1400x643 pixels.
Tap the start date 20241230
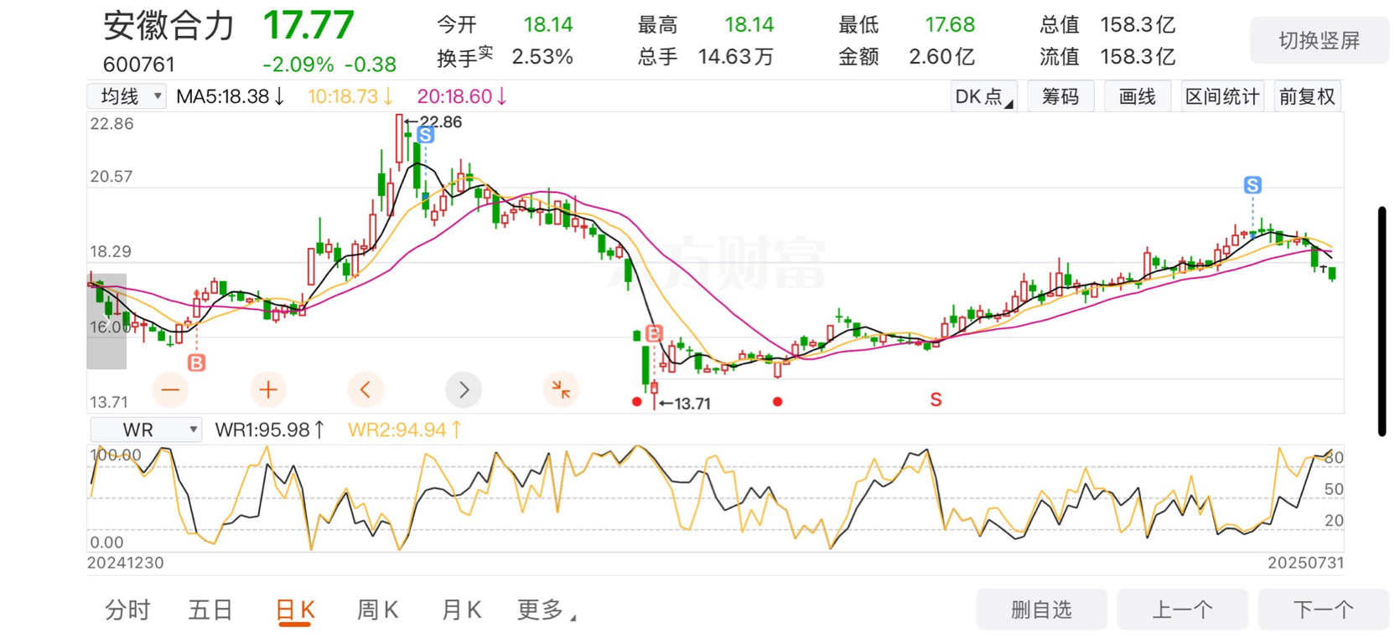pos(126,563)
